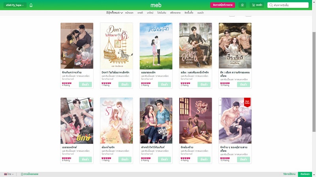Screen dimensions: 316x177
Task: Click the heart rating of Don't ไม่ได้อยากเลิกรัก
Action: click(x=106, y=83)
